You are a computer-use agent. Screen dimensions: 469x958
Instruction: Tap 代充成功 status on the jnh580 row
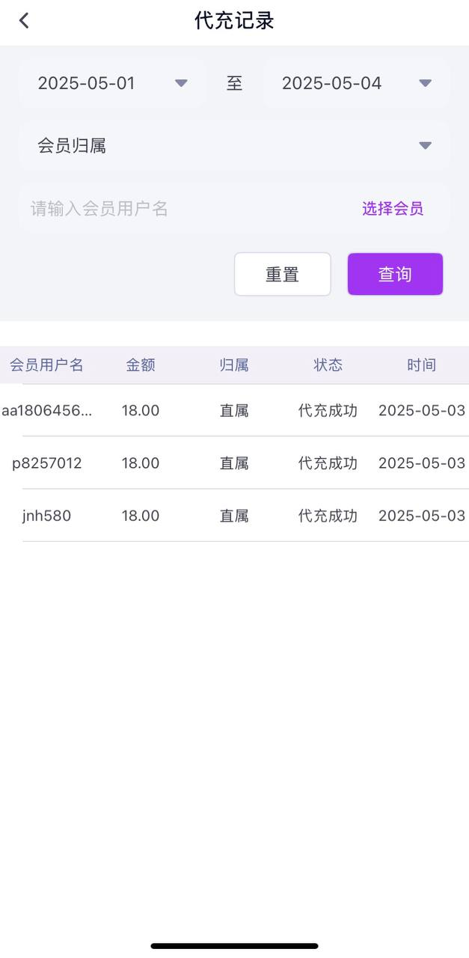pos(327,515)
